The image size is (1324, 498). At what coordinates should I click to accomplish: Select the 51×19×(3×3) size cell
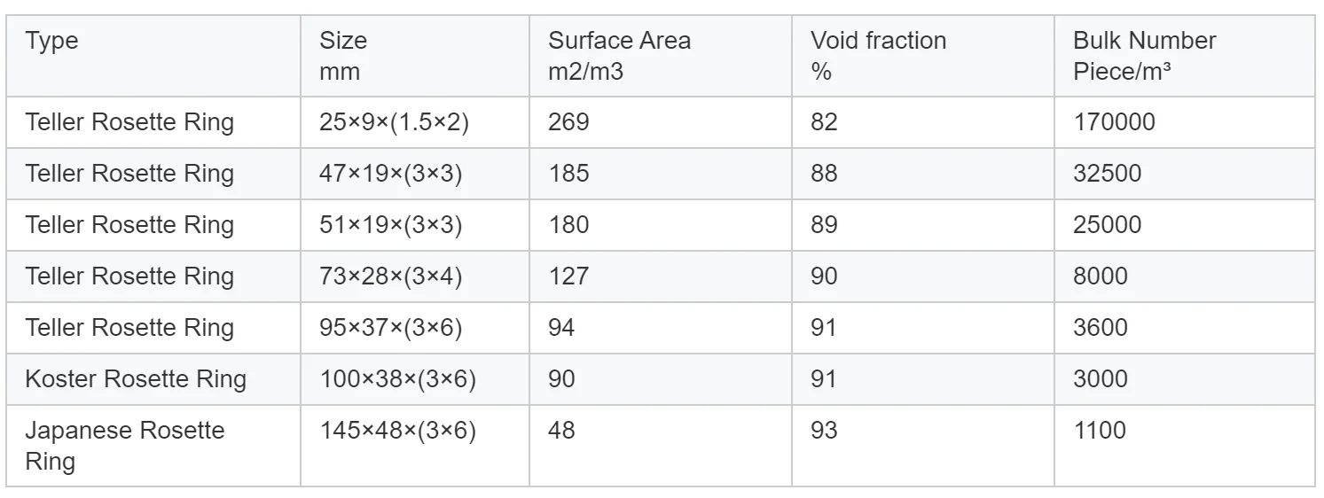click(x=390, y=225)
